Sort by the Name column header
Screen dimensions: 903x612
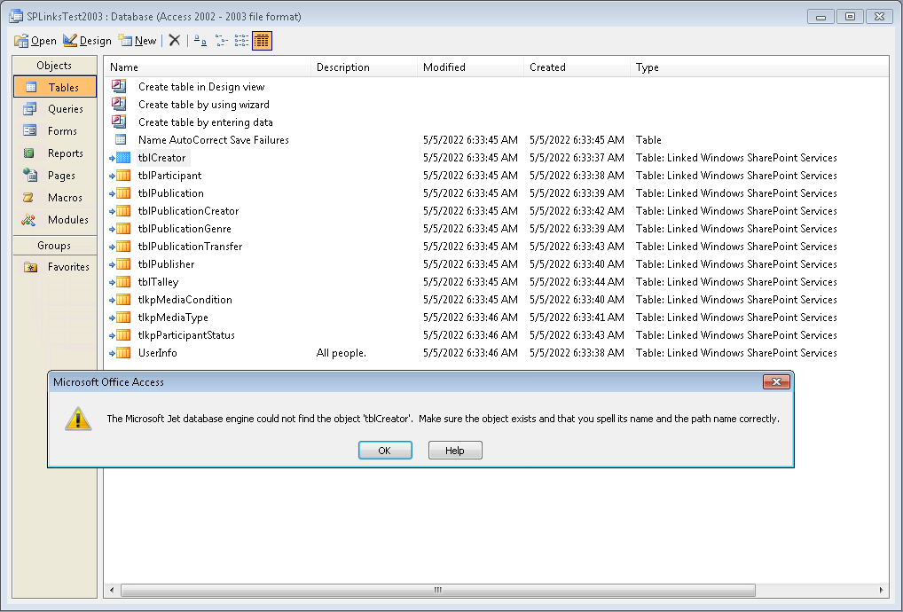[208, 67]
